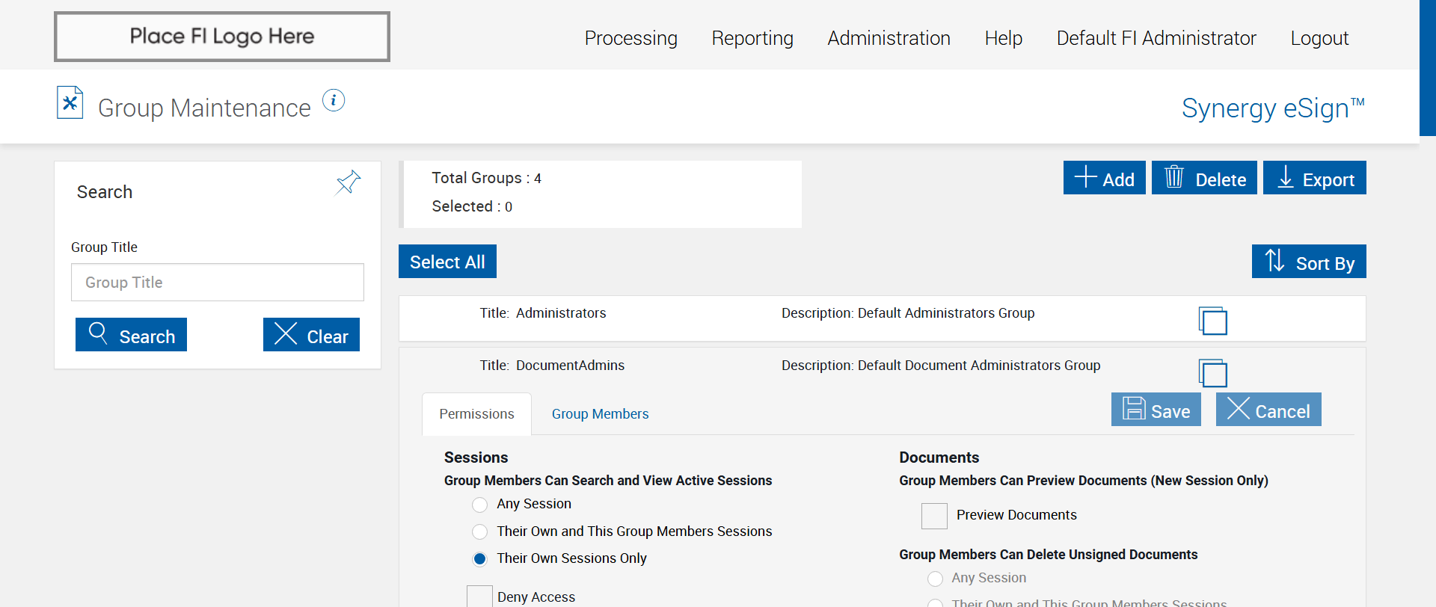The width and height of the screenshot is (1436, 607).
Task: Click the pin icon in Search panel
Action: click(349, 182)
